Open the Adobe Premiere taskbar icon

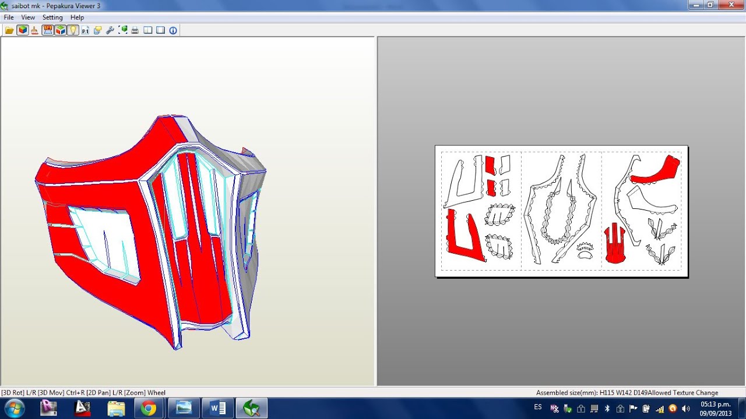point(49,409)
